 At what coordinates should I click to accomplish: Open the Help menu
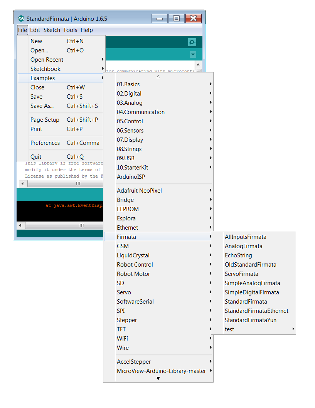87,30
